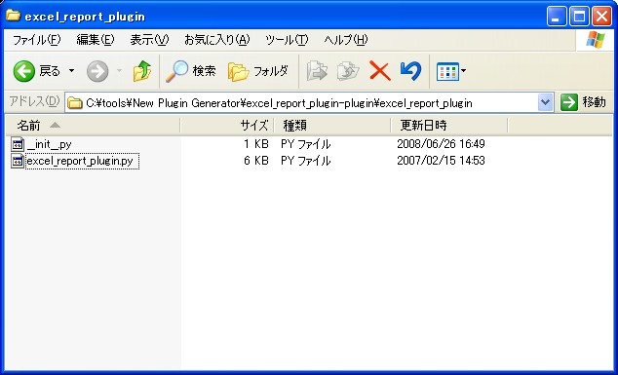Click the 2008/06/26 16:49 date cell
Screen dimensions: 618x375
(441, 144)
